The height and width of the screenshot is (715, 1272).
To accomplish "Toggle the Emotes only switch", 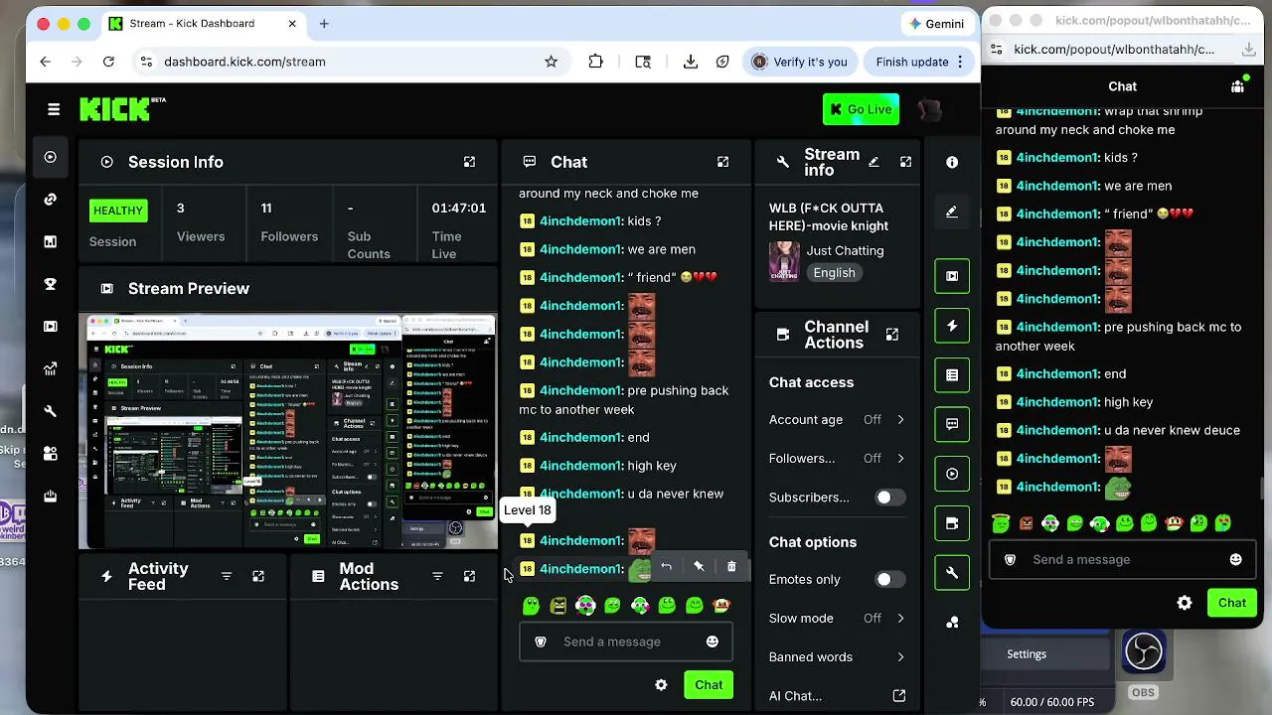I will coord(889,579).
